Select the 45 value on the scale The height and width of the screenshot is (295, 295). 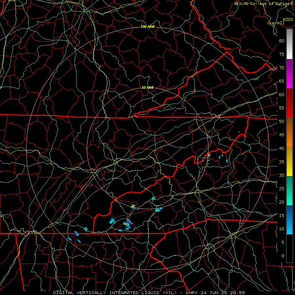click(282, 135)
